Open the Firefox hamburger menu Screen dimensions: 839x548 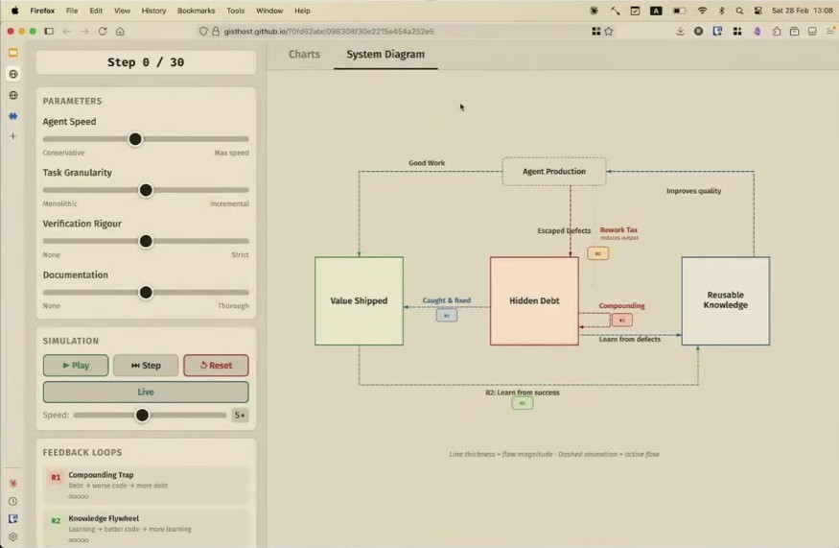pos(831,31)
